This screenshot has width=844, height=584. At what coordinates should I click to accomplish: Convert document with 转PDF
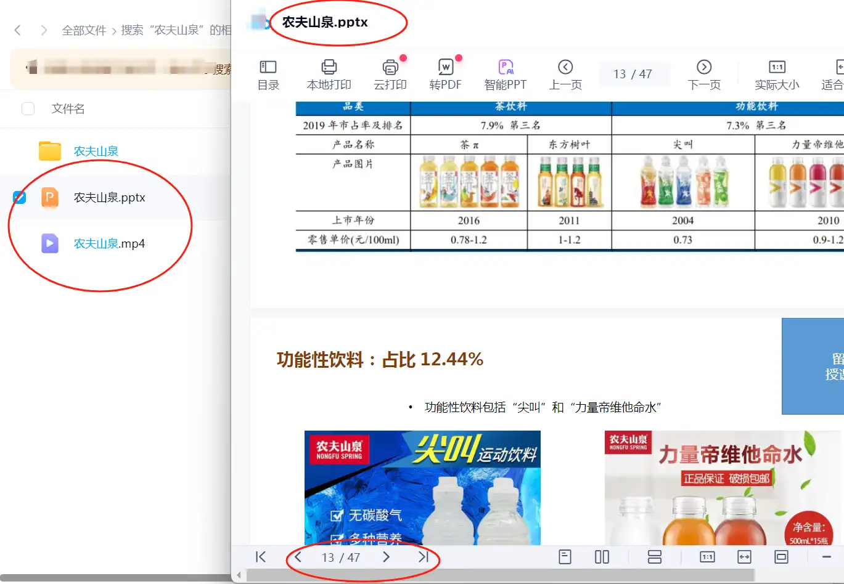(446, 75)
